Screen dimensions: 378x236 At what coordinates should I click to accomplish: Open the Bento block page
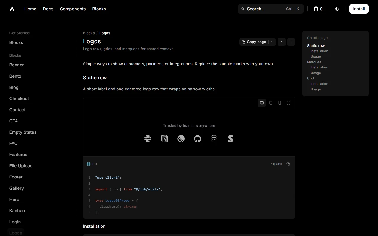click(x=15, y=76)
